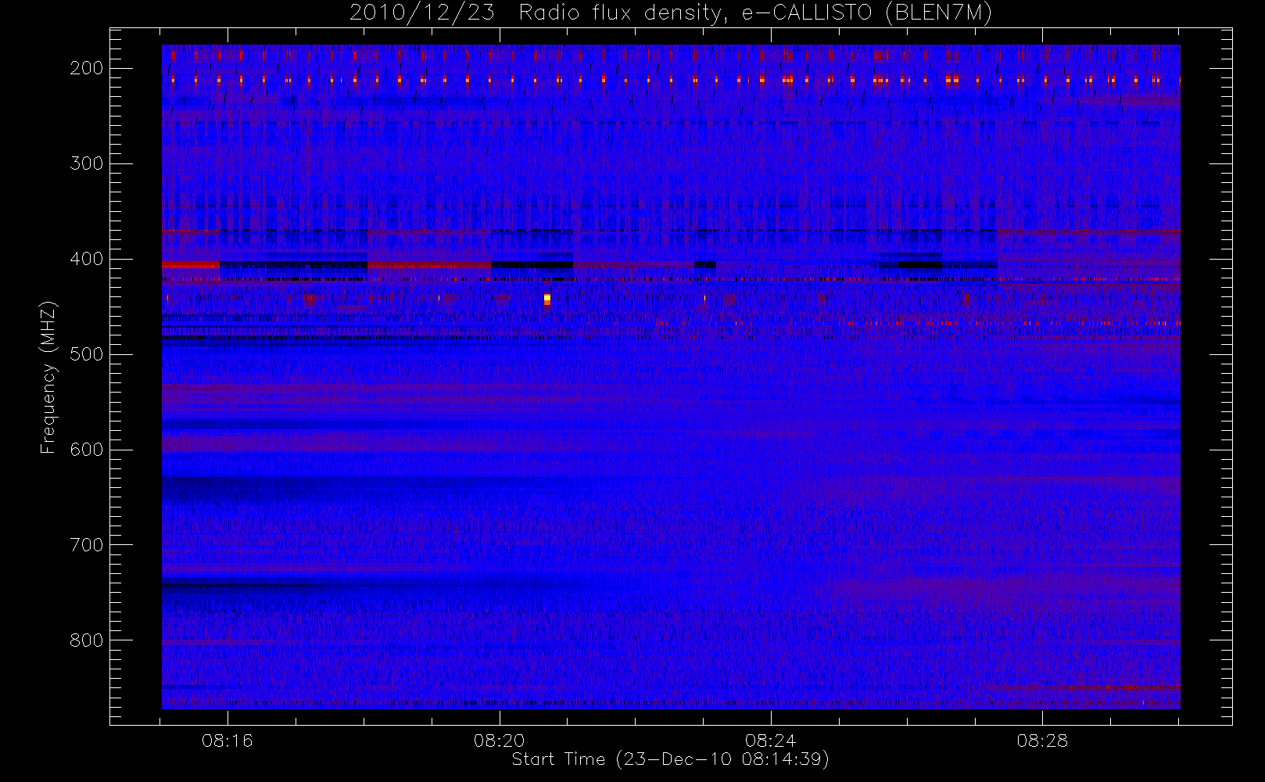Click the '08:28' time tick label
The height and width of the screenshot is (782, 1265).
click(1042, 741)
